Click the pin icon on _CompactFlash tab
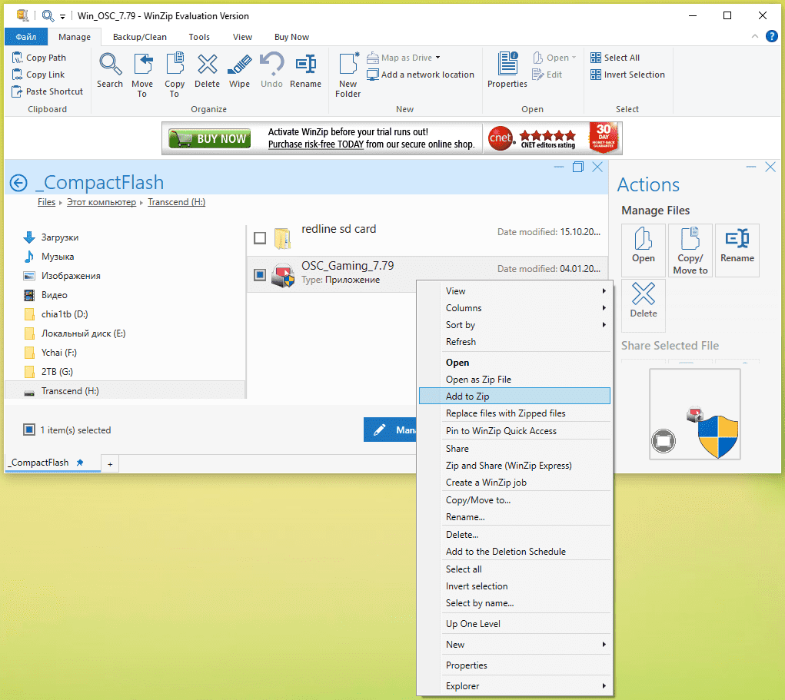Image resolution: width=785 pixels, height=700 pixels. coord(80,463)
